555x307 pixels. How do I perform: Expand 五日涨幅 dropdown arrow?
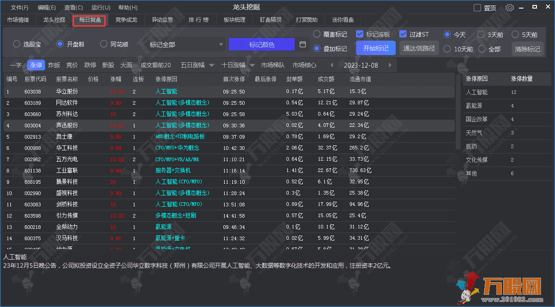pyautogui.click(x=211, y=65)
